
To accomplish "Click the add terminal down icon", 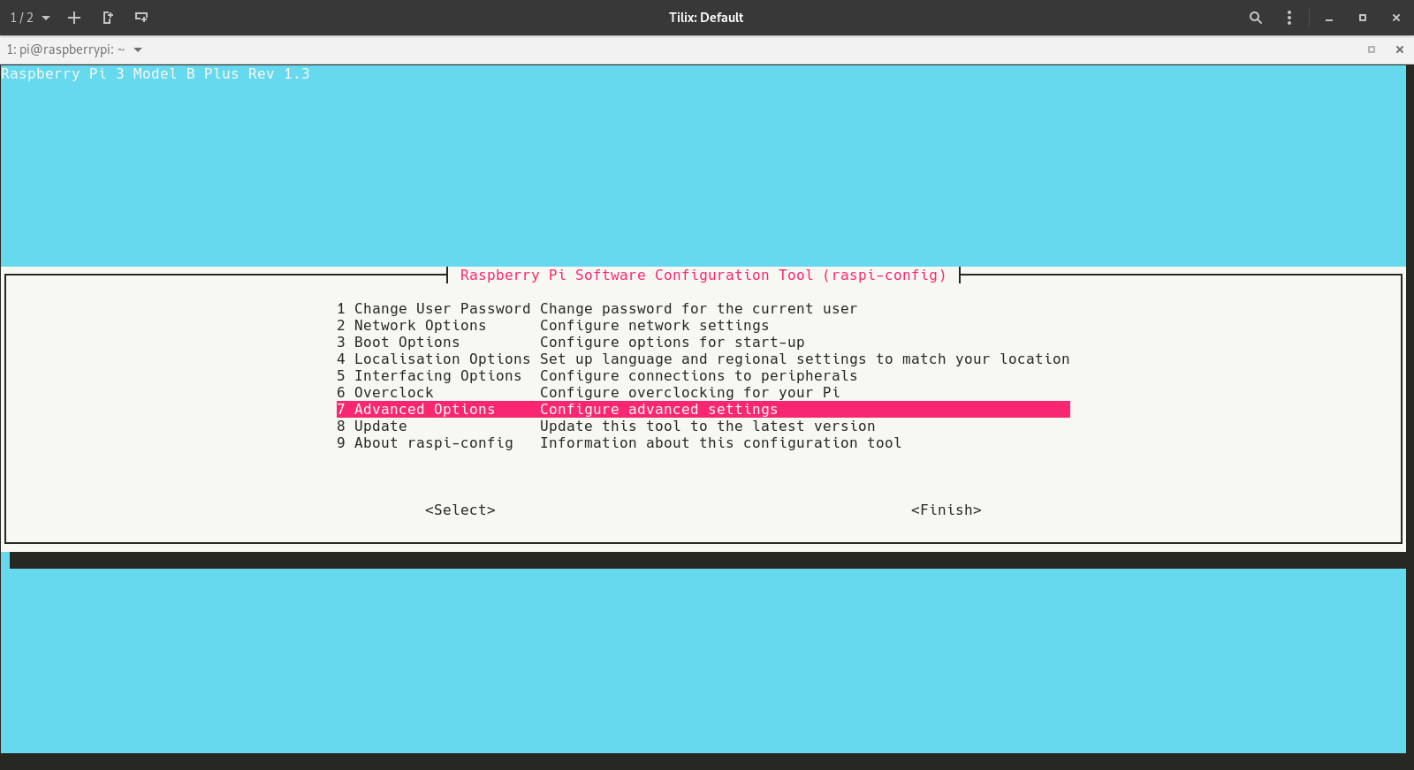I will coord(141,18).
